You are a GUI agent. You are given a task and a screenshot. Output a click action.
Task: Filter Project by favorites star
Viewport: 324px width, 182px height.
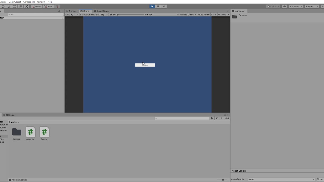pyautogui.click(x=221, y=118)
